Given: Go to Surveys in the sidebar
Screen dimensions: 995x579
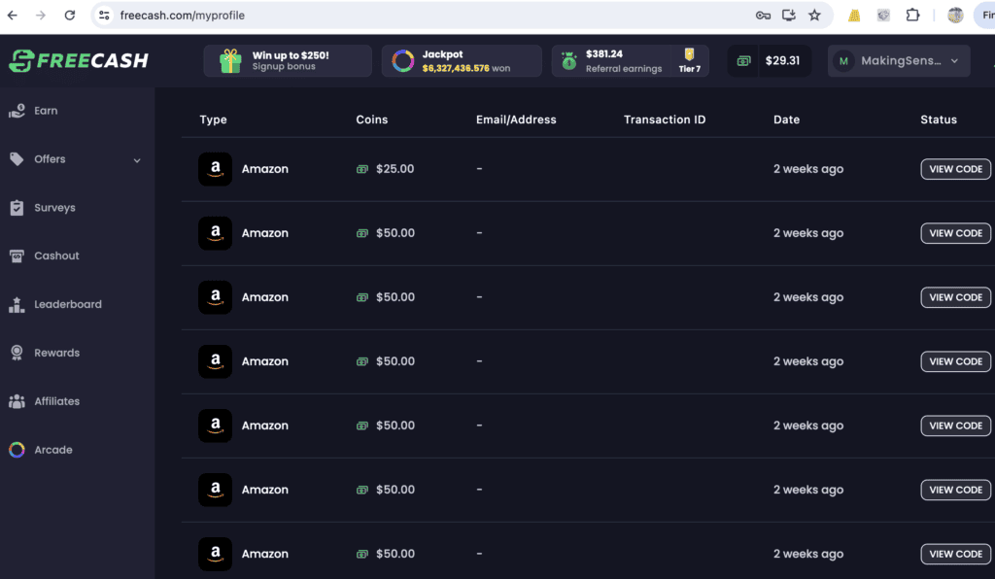Looking at the screenshot, I should [x=53, y=208].
